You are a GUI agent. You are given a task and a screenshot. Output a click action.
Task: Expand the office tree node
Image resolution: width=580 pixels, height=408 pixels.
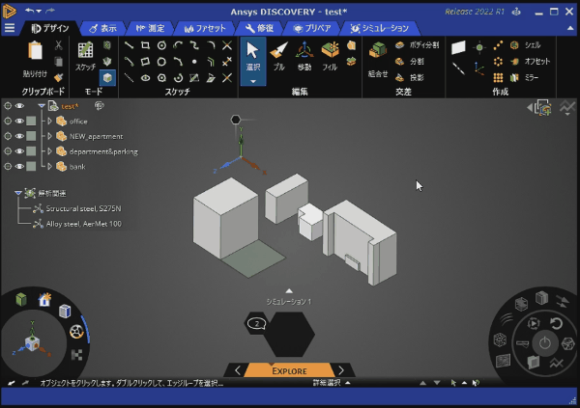pos(49,122)
